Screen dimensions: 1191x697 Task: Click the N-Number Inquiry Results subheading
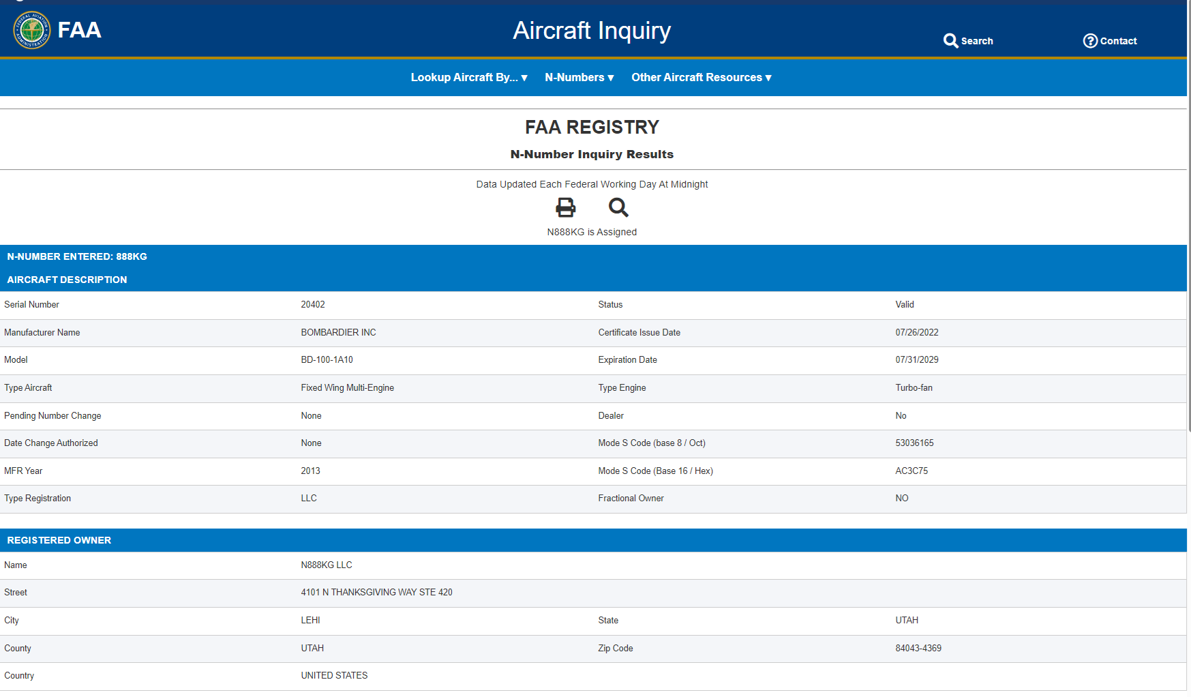[592, 155]
